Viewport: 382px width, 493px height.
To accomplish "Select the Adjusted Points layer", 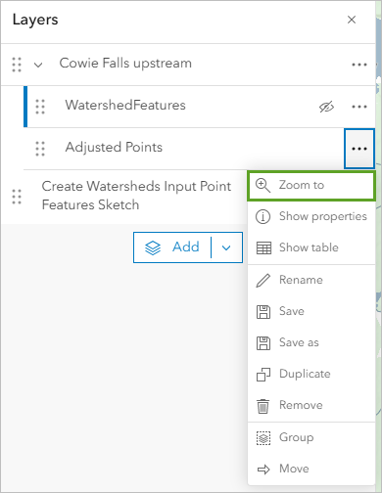I will point(183,149).
